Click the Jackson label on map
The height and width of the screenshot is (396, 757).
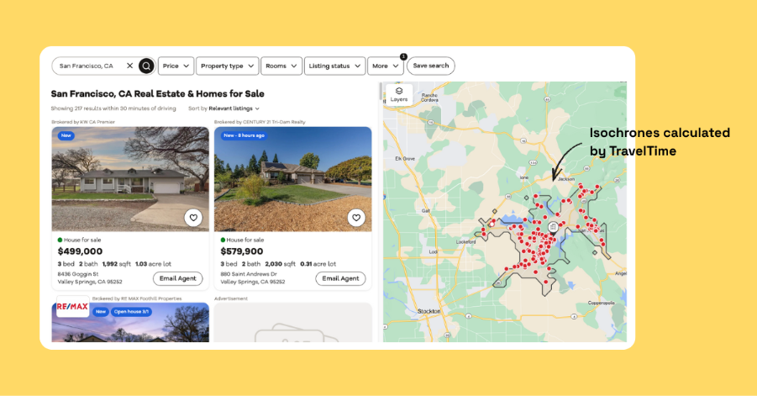(566, 179)
